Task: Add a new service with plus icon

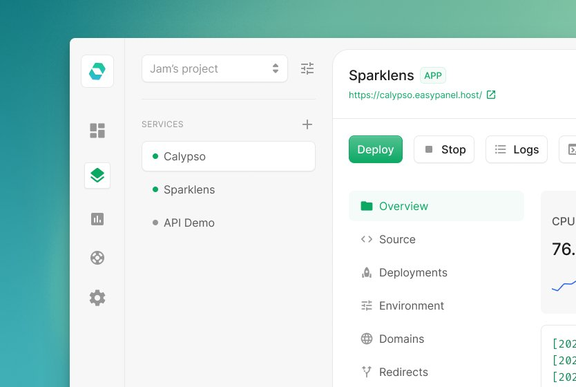Action: point(307,124)
